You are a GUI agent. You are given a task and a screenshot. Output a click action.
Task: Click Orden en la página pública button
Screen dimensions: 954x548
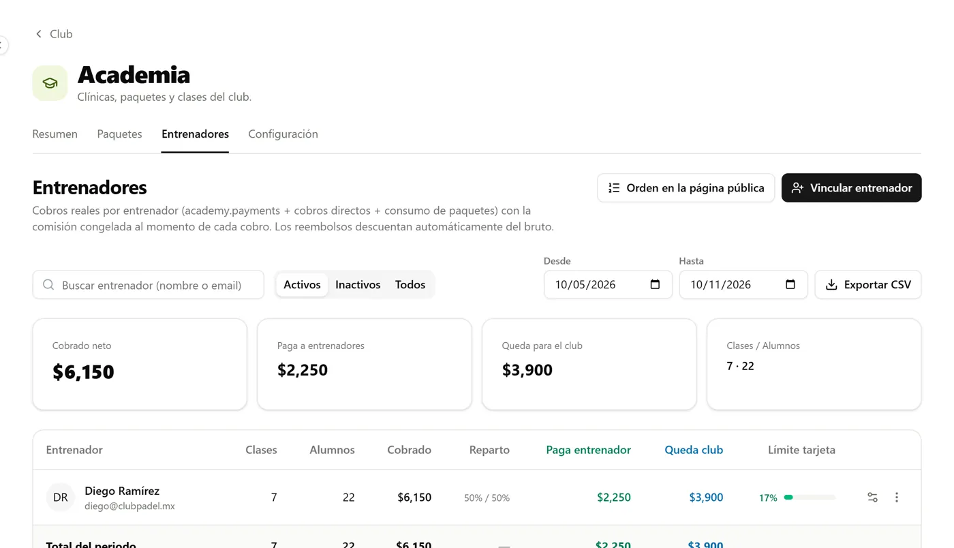(686, 188)
